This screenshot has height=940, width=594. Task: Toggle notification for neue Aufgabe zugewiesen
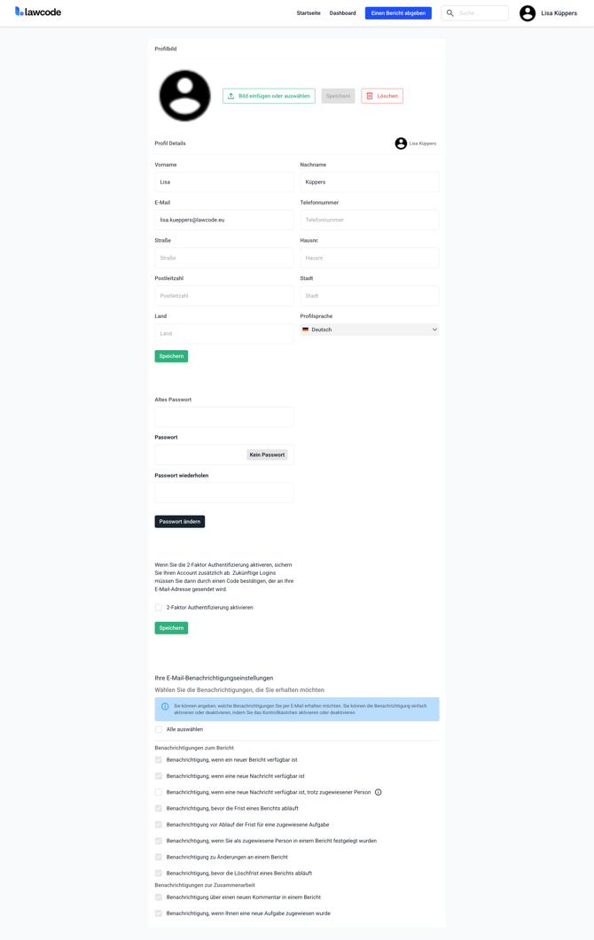[x=159, y=913]
